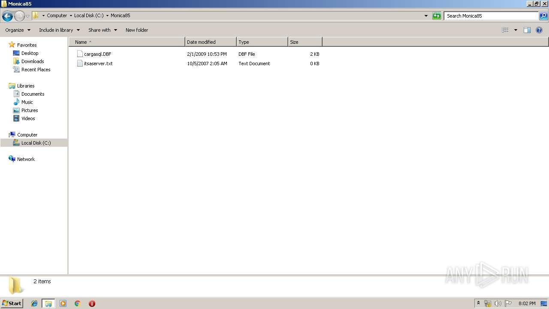Click the red Opera taskbar icon
The image size is (549, 309).
tap(92, 303)
